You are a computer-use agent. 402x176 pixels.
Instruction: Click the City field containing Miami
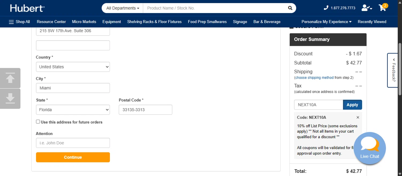tap(73, 88)
